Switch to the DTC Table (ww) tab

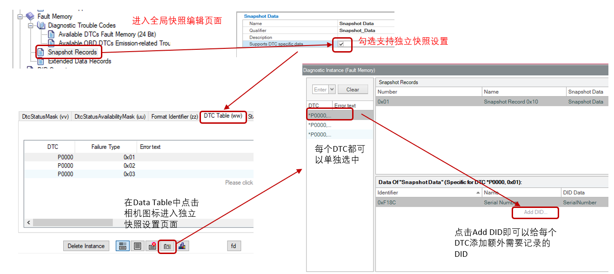tap(223, 116)
